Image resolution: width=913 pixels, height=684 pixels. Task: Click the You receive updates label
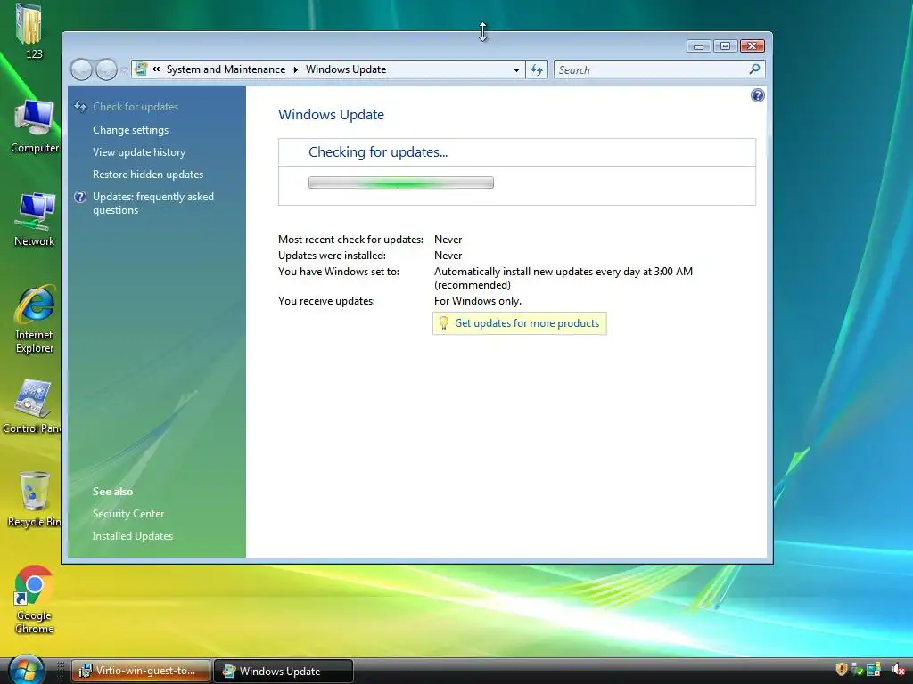326,301
